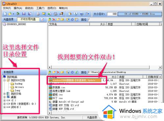Open the 操作(A) menu
Image resolution: width=164 pixels, height=121 pixels.
18,8
